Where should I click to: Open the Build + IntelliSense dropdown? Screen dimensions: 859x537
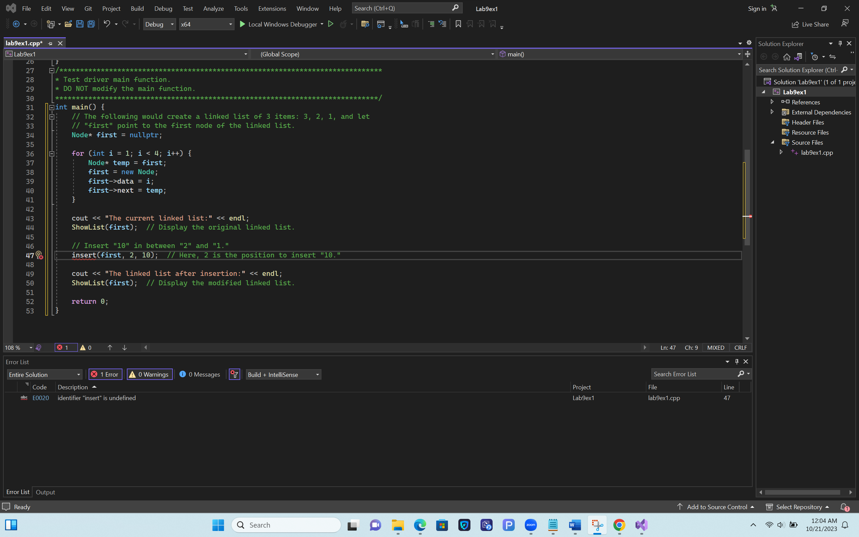tap(283, 374)
